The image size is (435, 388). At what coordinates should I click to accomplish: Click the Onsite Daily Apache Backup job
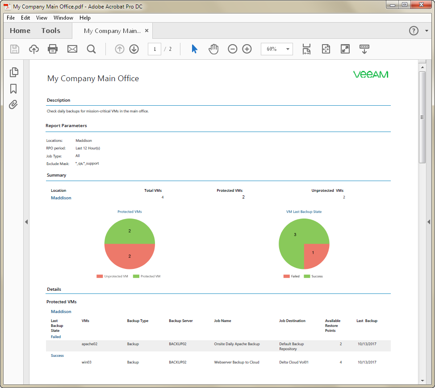(x=237, y=344)
